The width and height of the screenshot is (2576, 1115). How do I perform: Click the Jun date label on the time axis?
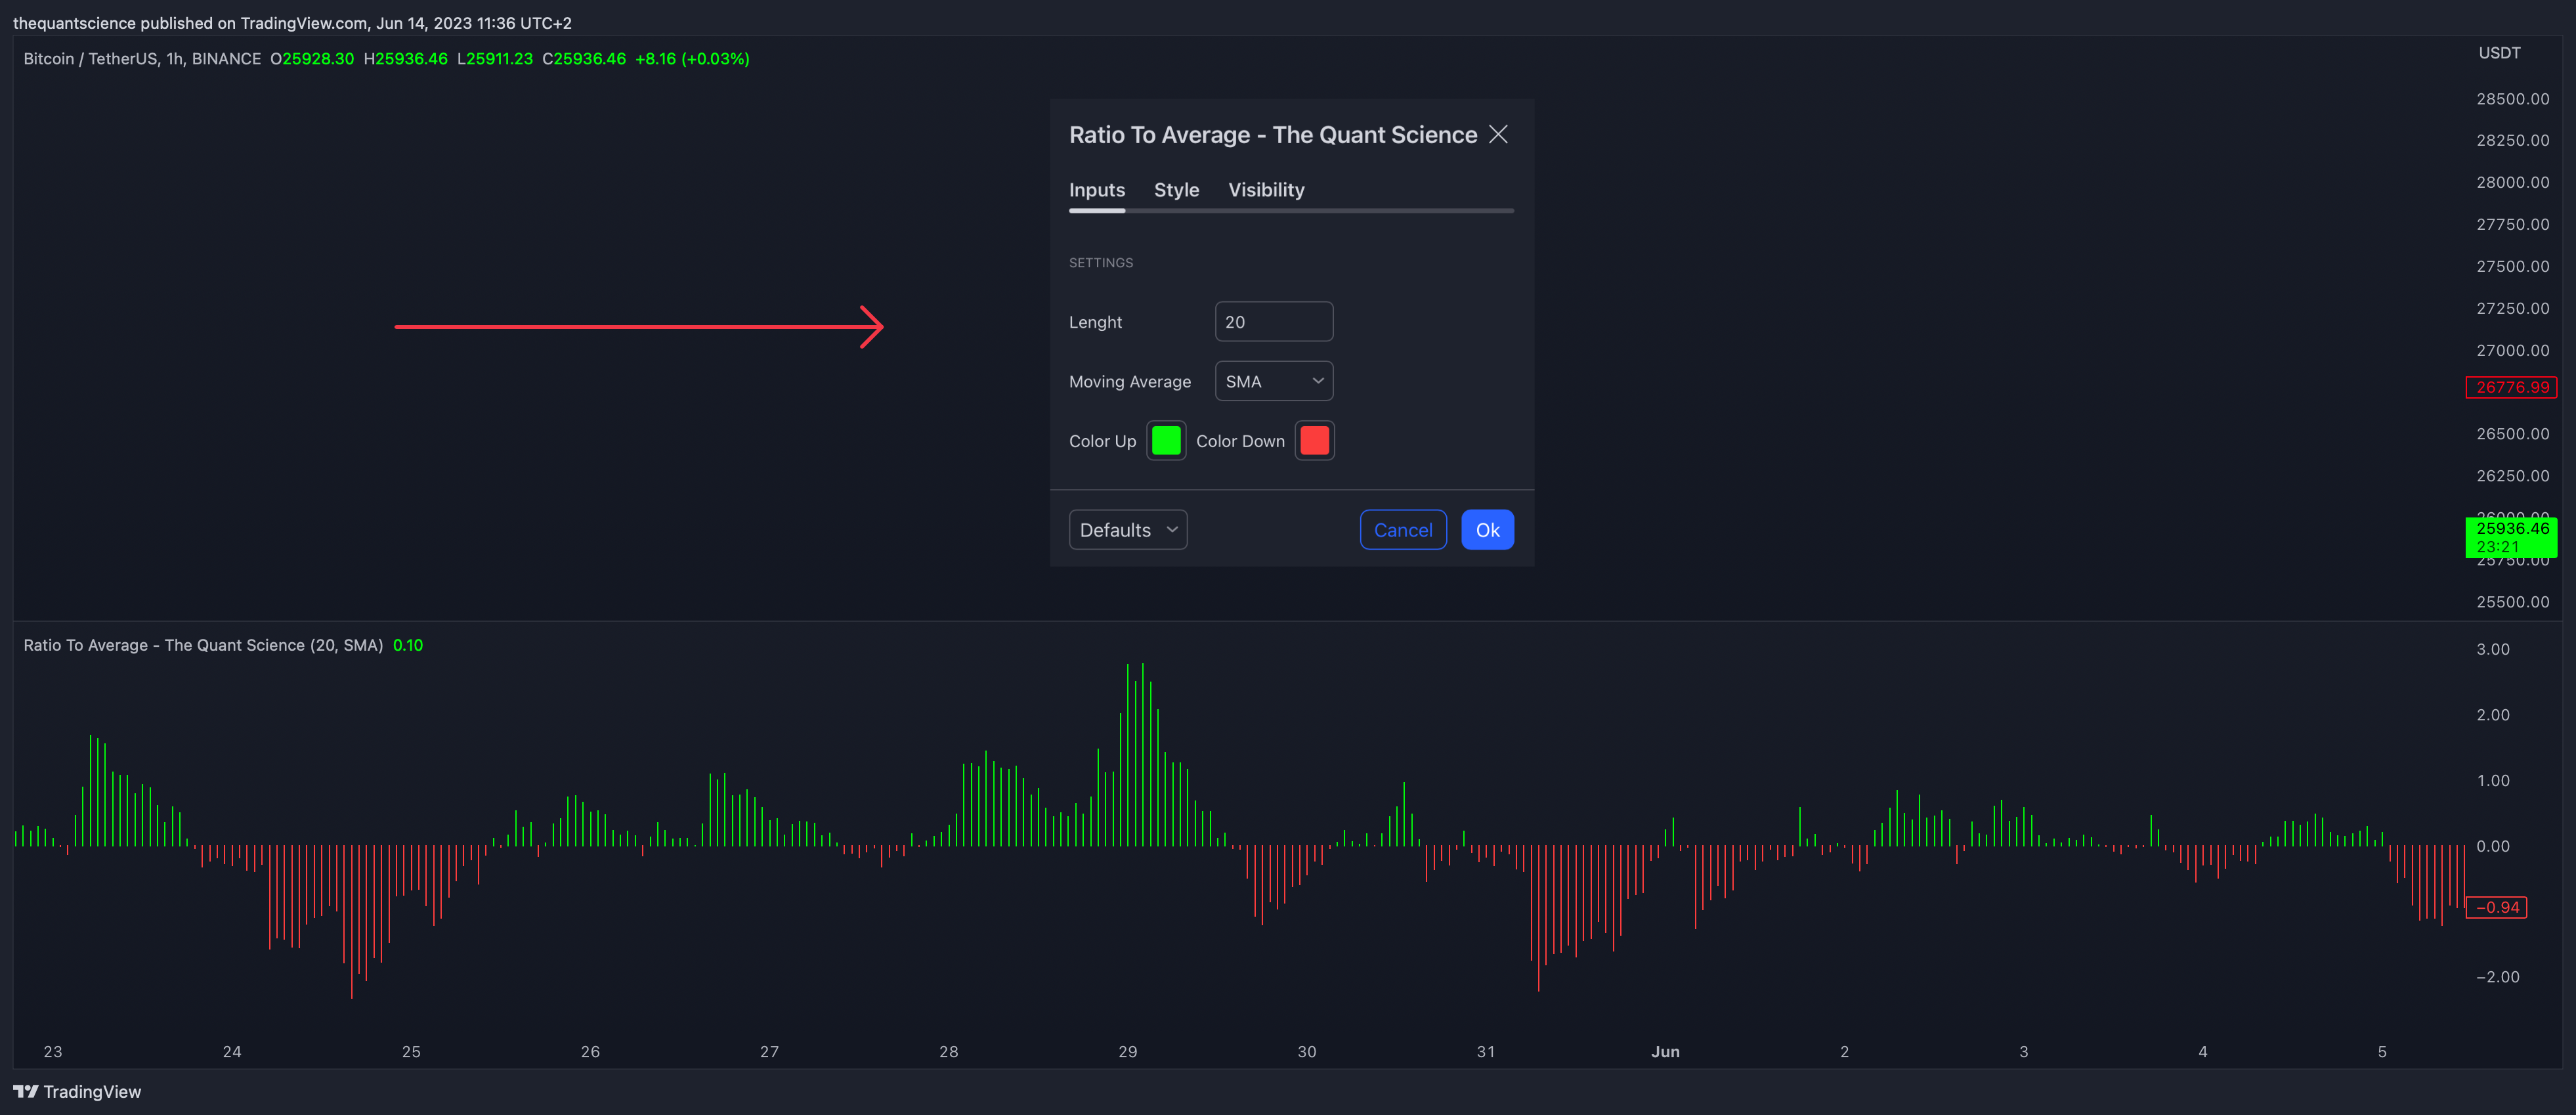(1665, 1051)
